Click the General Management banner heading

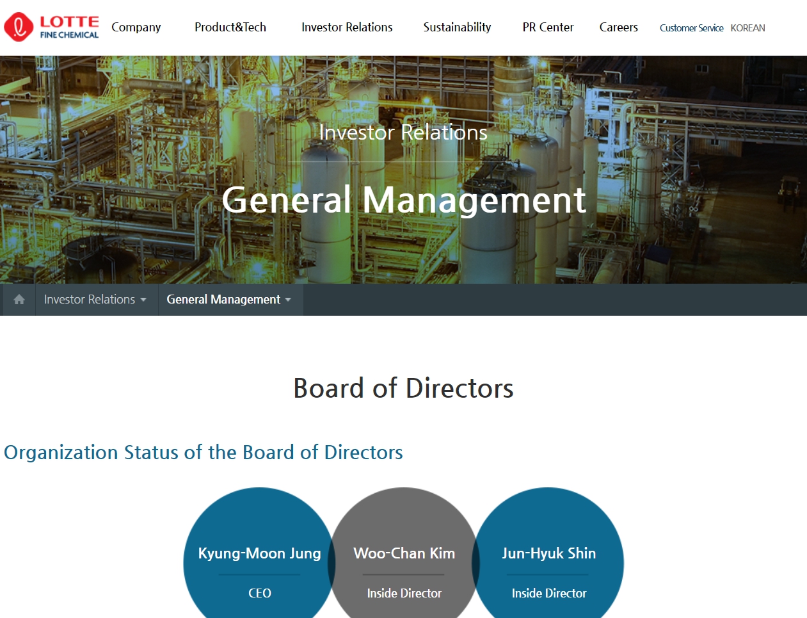pyautogui.click(x=403, y=200)
